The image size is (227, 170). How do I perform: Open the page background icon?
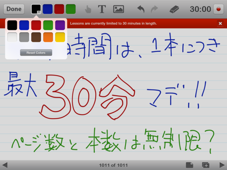(190, 165)
